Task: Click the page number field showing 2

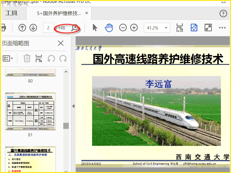Action: point(48,28)
